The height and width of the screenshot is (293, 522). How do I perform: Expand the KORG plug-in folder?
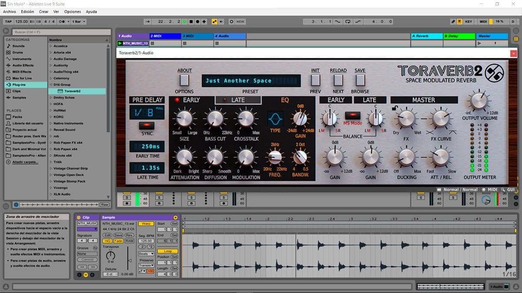coord(51,117)
